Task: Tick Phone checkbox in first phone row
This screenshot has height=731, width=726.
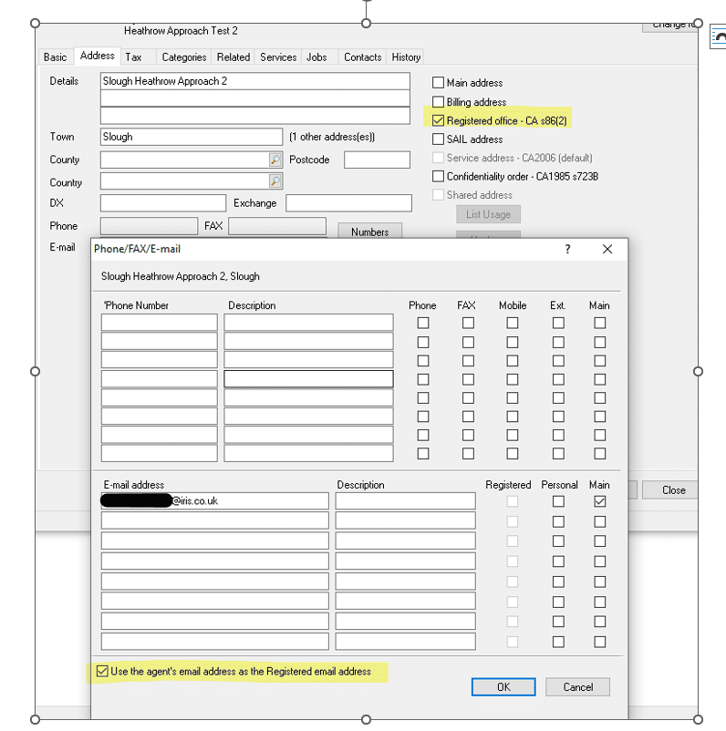Action: click(x=423, y=323)
